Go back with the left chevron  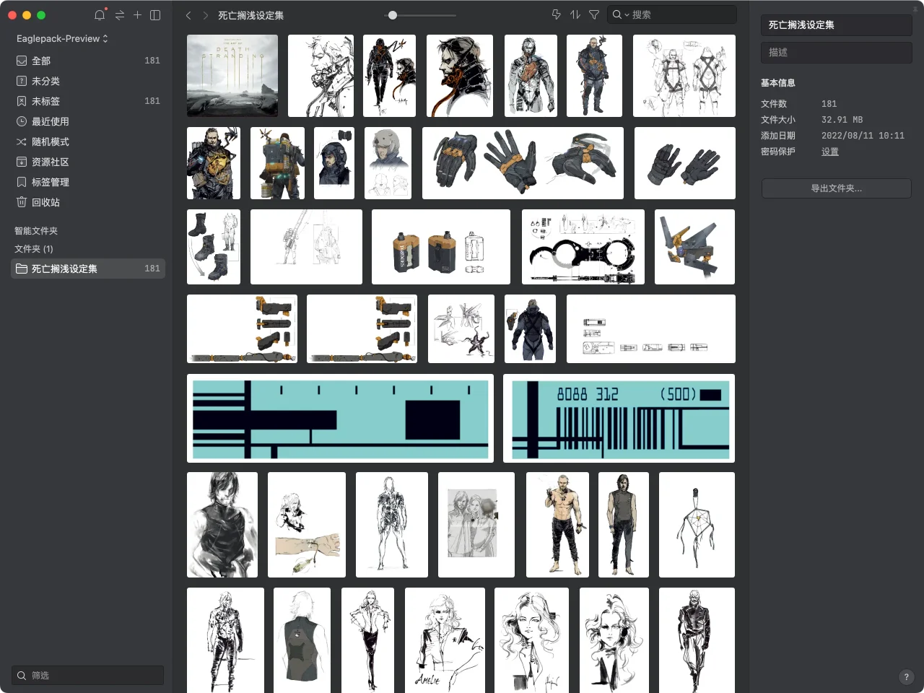coord(188,15)
